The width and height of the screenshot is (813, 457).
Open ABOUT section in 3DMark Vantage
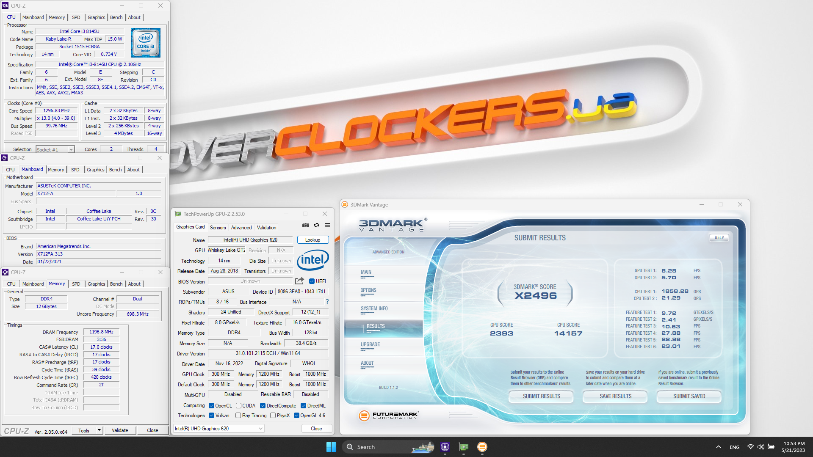click(x=367, y=363)
